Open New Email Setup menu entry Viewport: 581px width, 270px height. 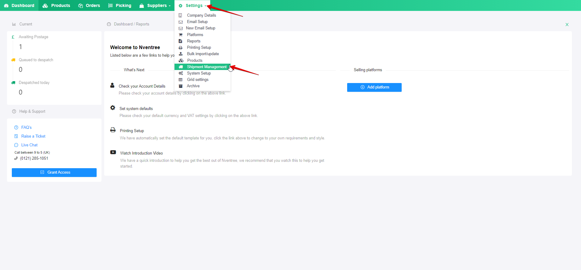coord(202,28)
